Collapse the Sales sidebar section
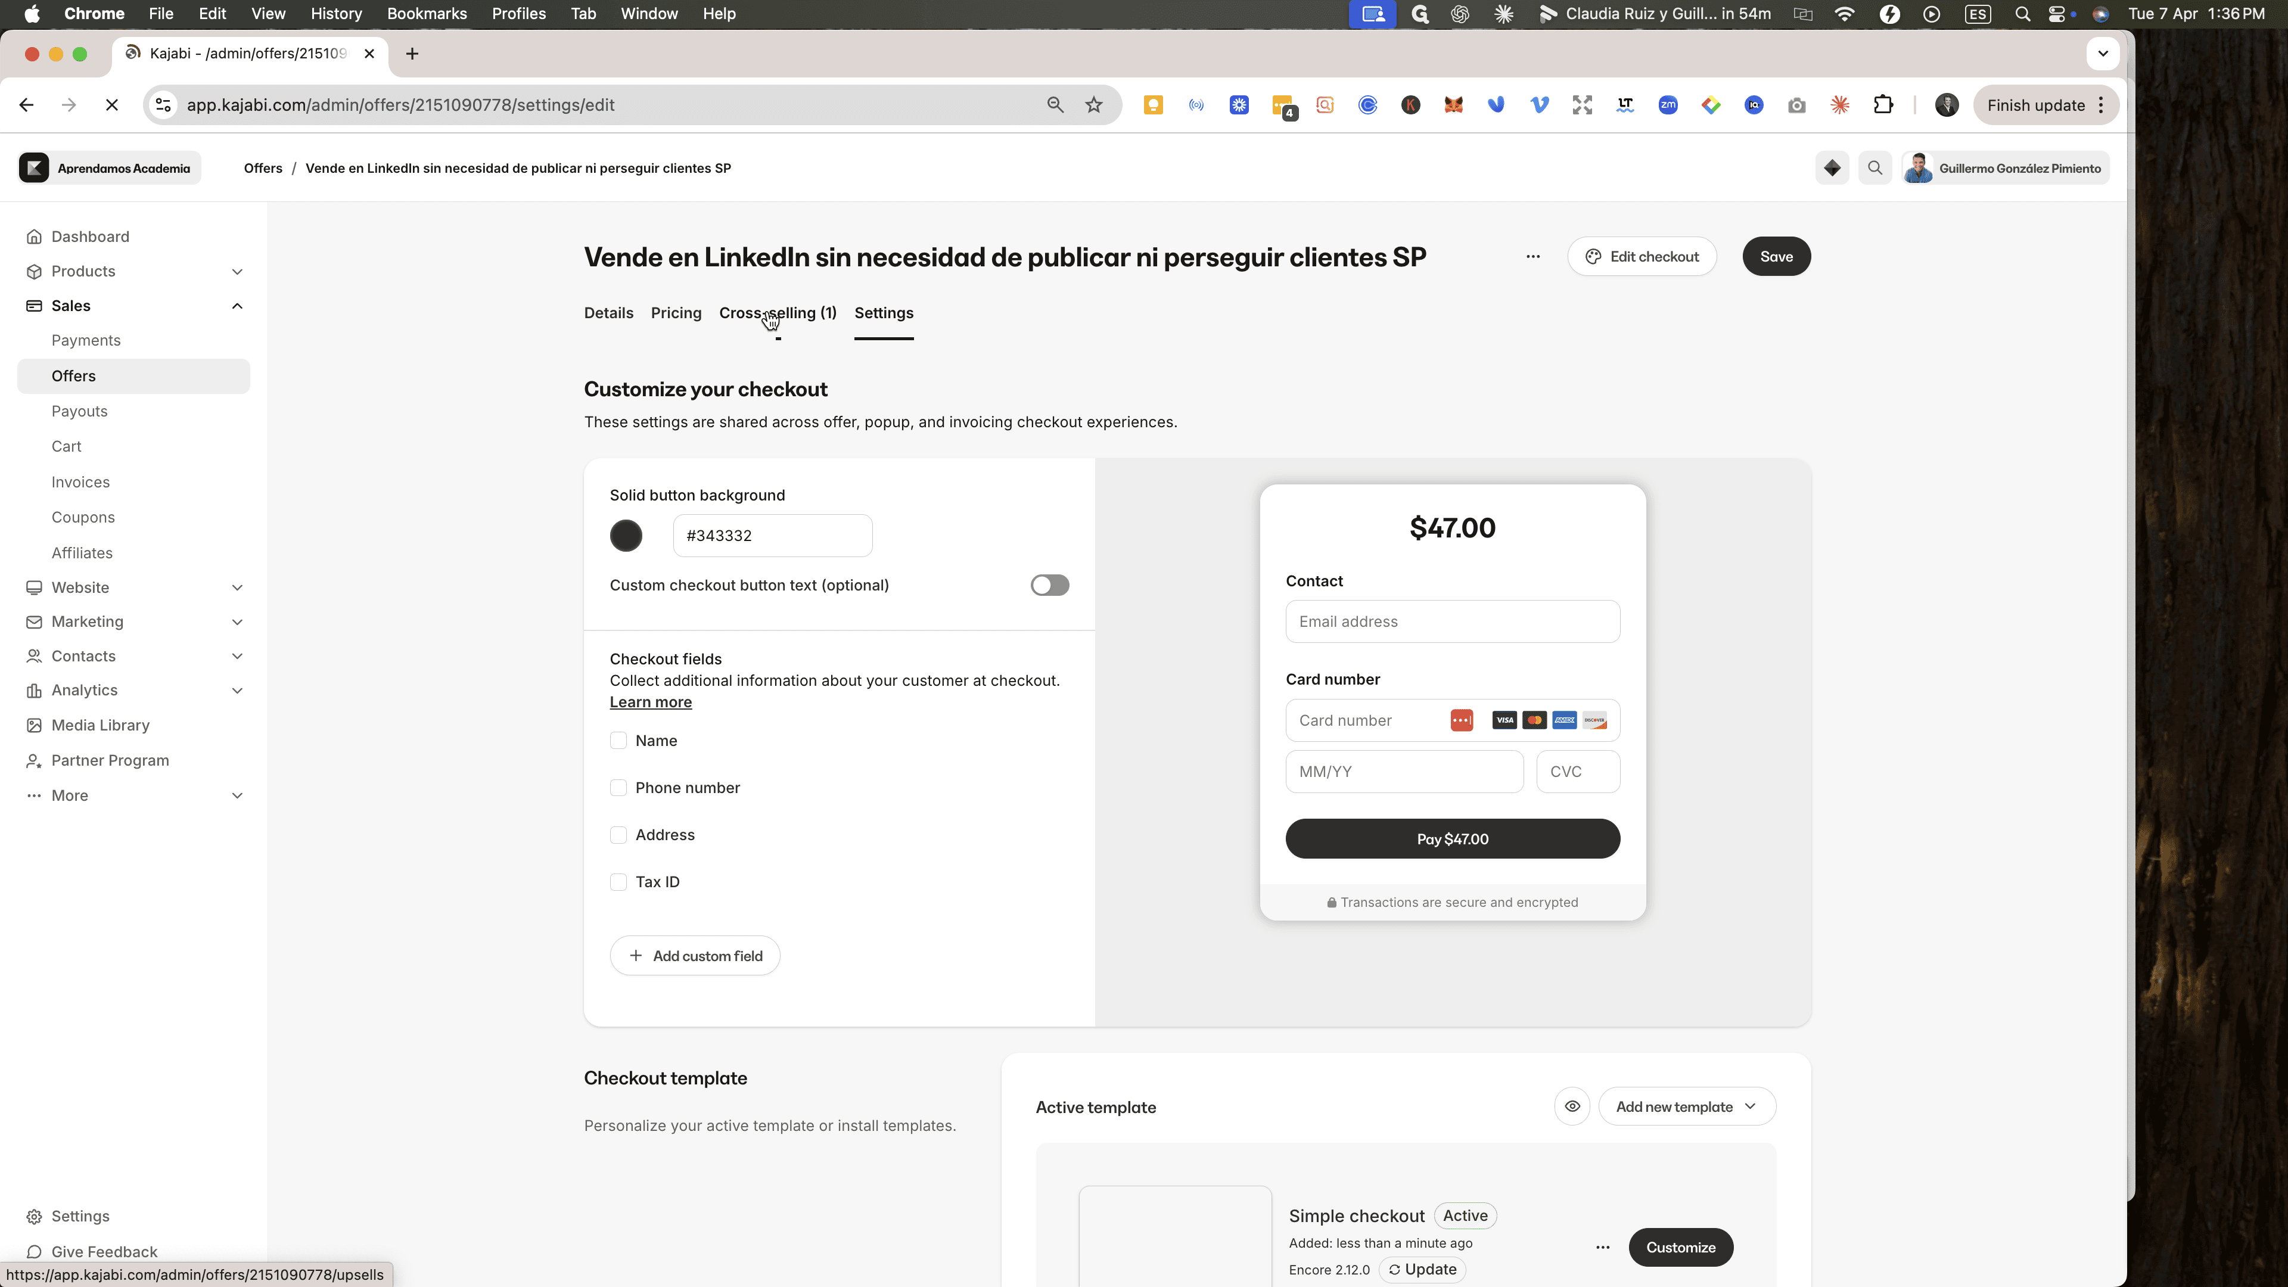Image resolution: width=2288 pixels, height=1287 pixels. click(237, 306)
